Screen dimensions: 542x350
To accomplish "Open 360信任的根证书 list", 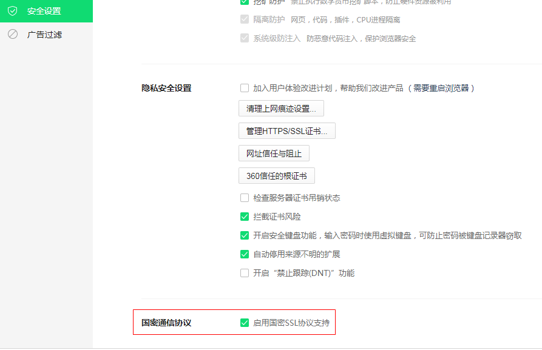I will click(x=276, y=176).
